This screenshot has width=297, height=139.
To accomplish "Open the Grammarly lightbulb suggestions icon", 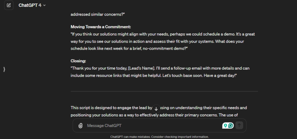I will 225,126.
